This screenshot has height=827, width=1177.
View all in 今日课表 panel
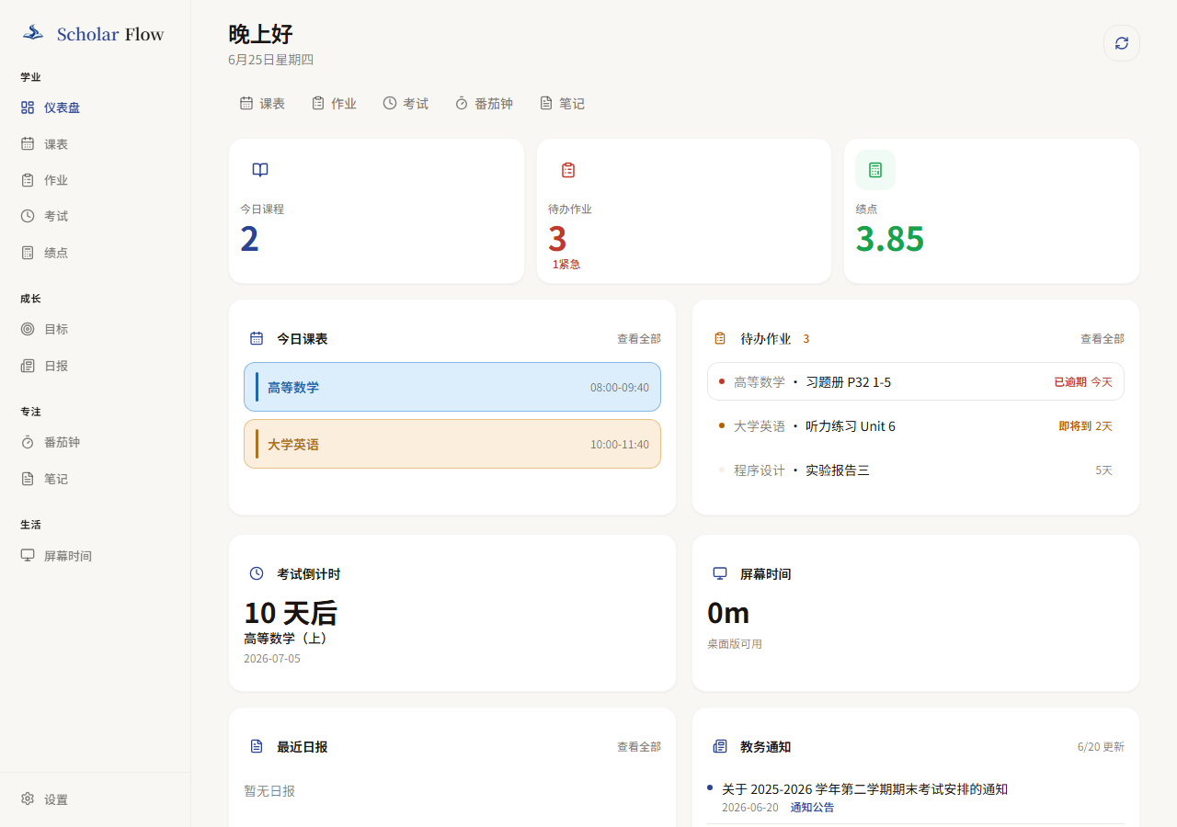(x=639, y=339)
